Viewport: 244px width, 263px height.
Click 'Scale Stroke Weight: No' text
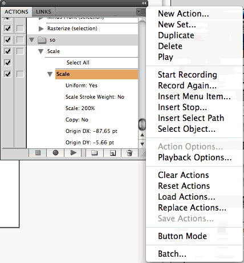pos(95,97)
